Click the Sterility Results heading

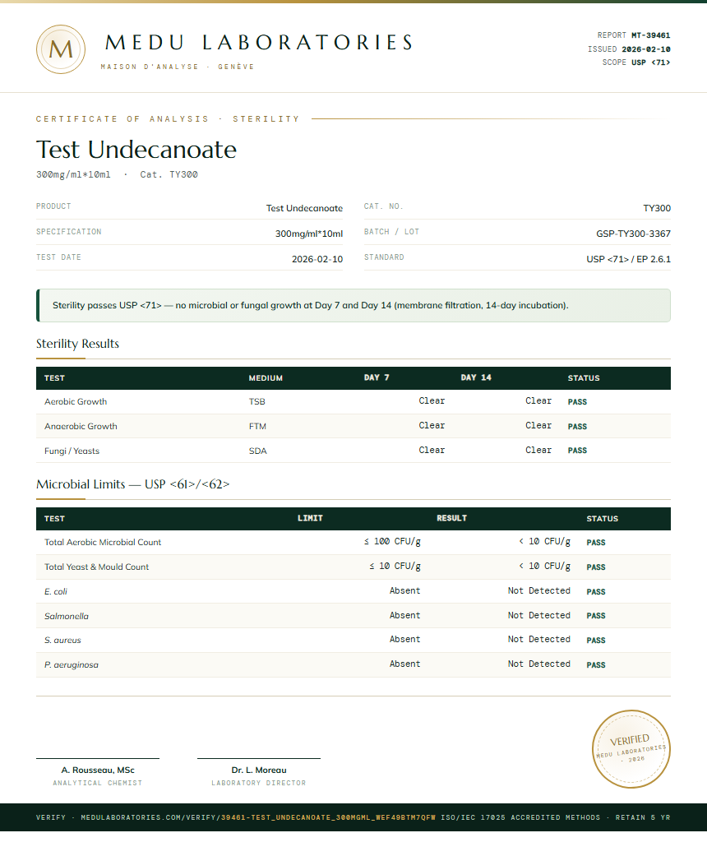tap(77, 344)
